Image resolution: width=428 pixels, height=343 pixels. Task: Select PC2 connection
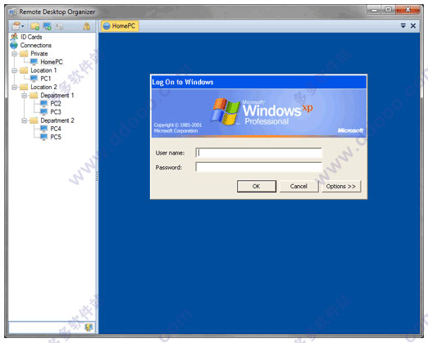pos(56,104)
